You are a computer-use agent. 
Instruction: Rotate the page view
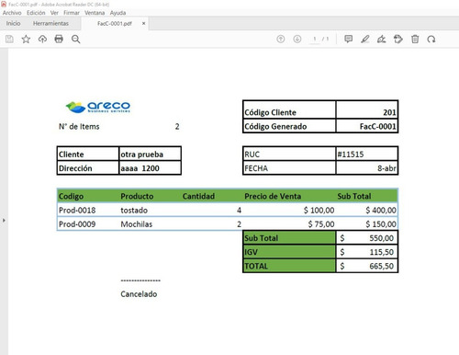tap(431, 40)
